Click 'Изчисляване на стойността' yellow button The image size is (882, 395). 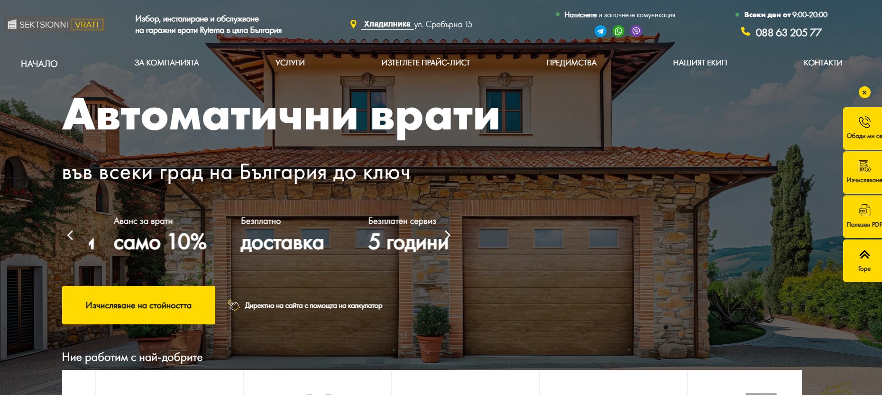[x=138, y=305]
